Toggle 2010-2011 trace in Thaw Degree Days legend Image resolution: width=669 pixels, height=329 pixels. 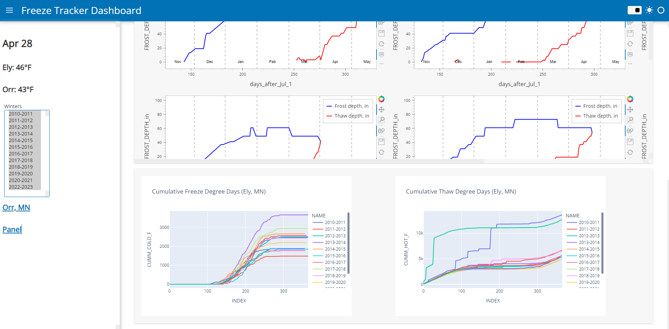coord(583,222)
